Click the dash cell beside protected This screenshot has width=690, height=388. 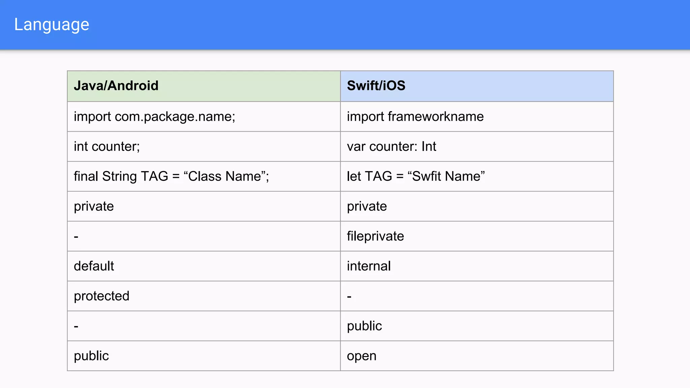tap(349, 296)
